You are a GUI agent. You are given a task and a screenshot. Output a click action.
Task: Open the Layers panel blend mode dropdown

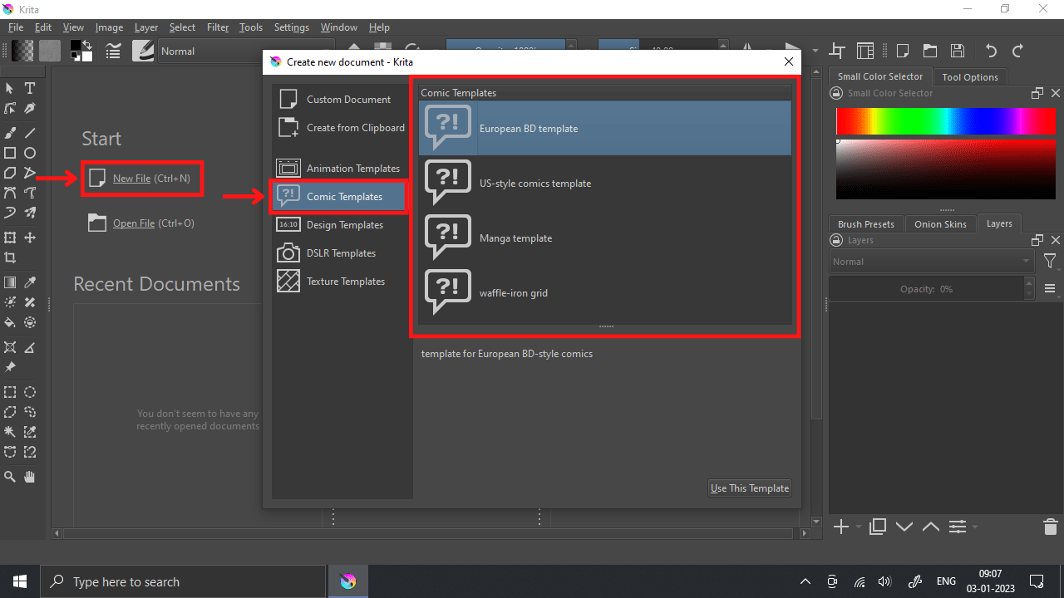click(931, 262)
